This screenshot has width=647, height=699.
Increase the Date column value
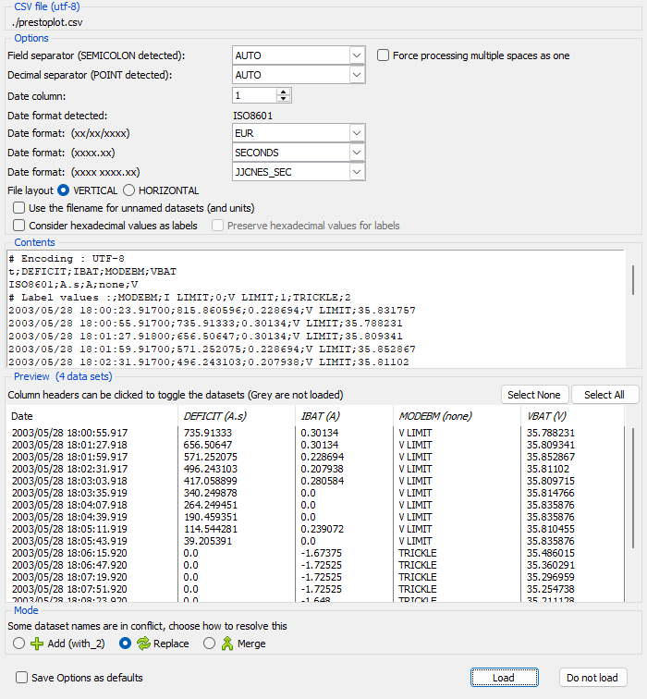click(x=283, y=92)
